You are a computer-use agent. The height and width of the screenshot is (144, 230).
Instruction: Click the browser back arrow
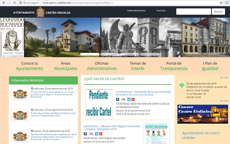pos(4,3)
